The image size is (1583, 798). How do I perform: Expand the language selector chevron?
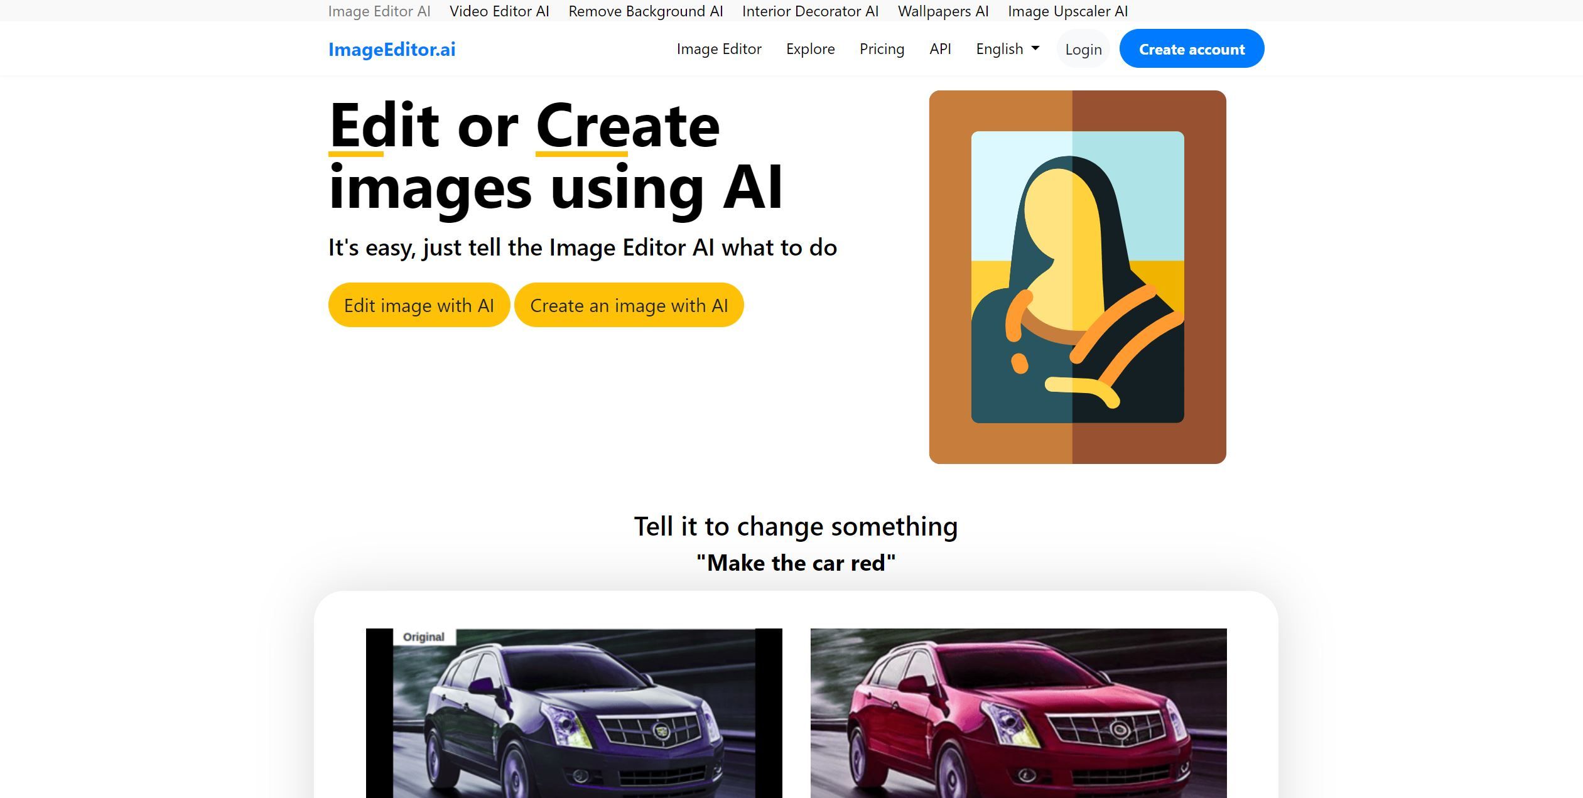click(x=1036, y=48)
